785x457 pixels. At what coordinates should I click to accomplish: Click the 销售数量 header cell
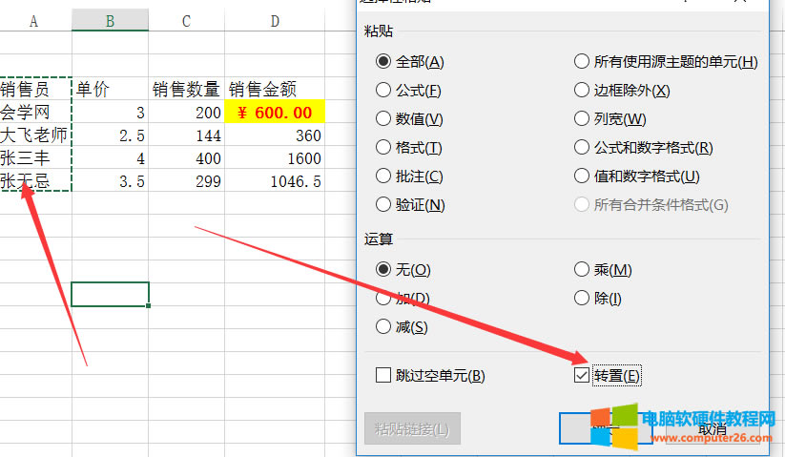point(186,89)
